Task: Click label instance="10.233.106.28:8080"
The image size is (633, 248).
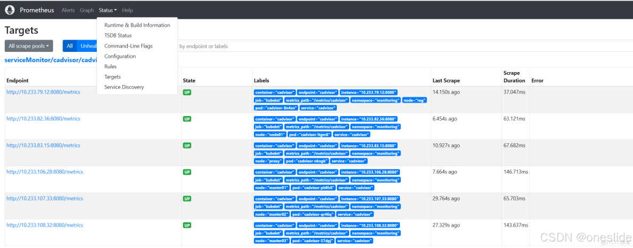Action: pyautogui.click(x=369, y=172)
